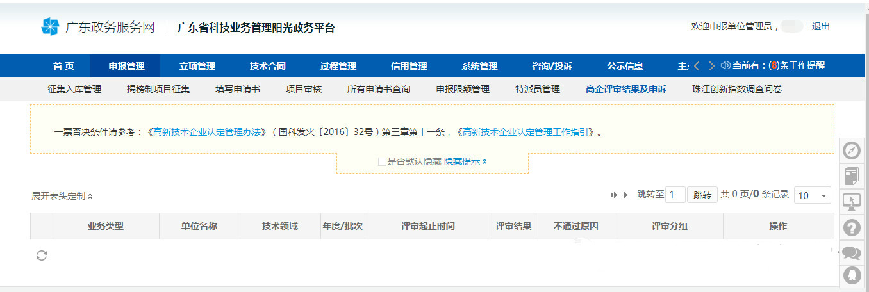Click the 跳转 button
The width and height of the screenshot is (869, 292).
(x=702, y=195)
